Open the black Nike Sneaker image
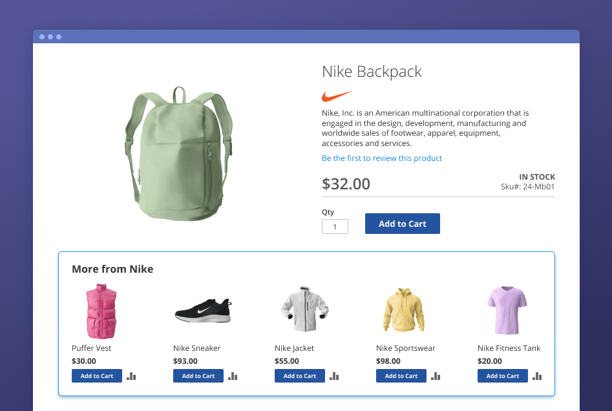The height and width of the screenshot is (411, 612). click(203, 311)
